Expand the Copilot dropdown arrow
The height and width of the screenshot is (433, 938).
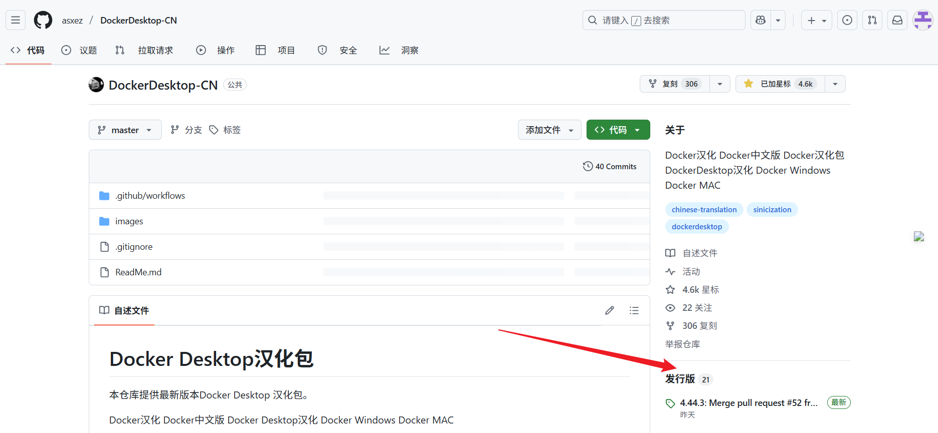778,20
